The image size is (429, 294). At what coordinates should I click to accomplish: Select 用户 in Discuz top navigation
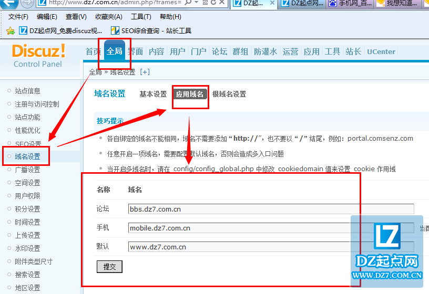[177, 51]
